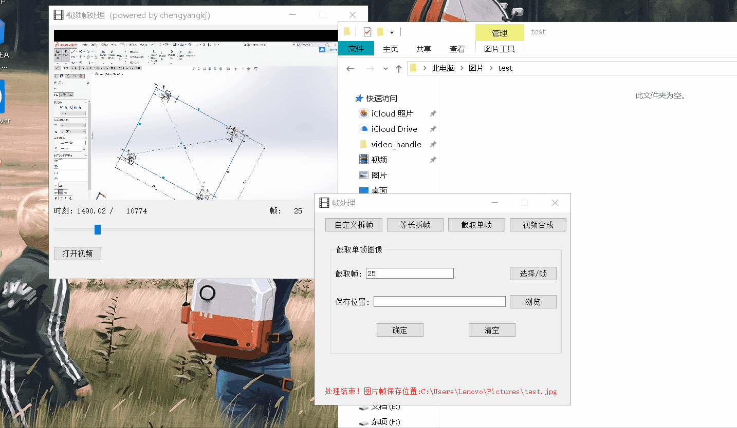737x428 pixels.
Task: Open 图片 folder in navigation pane
Action: (379, 175)
